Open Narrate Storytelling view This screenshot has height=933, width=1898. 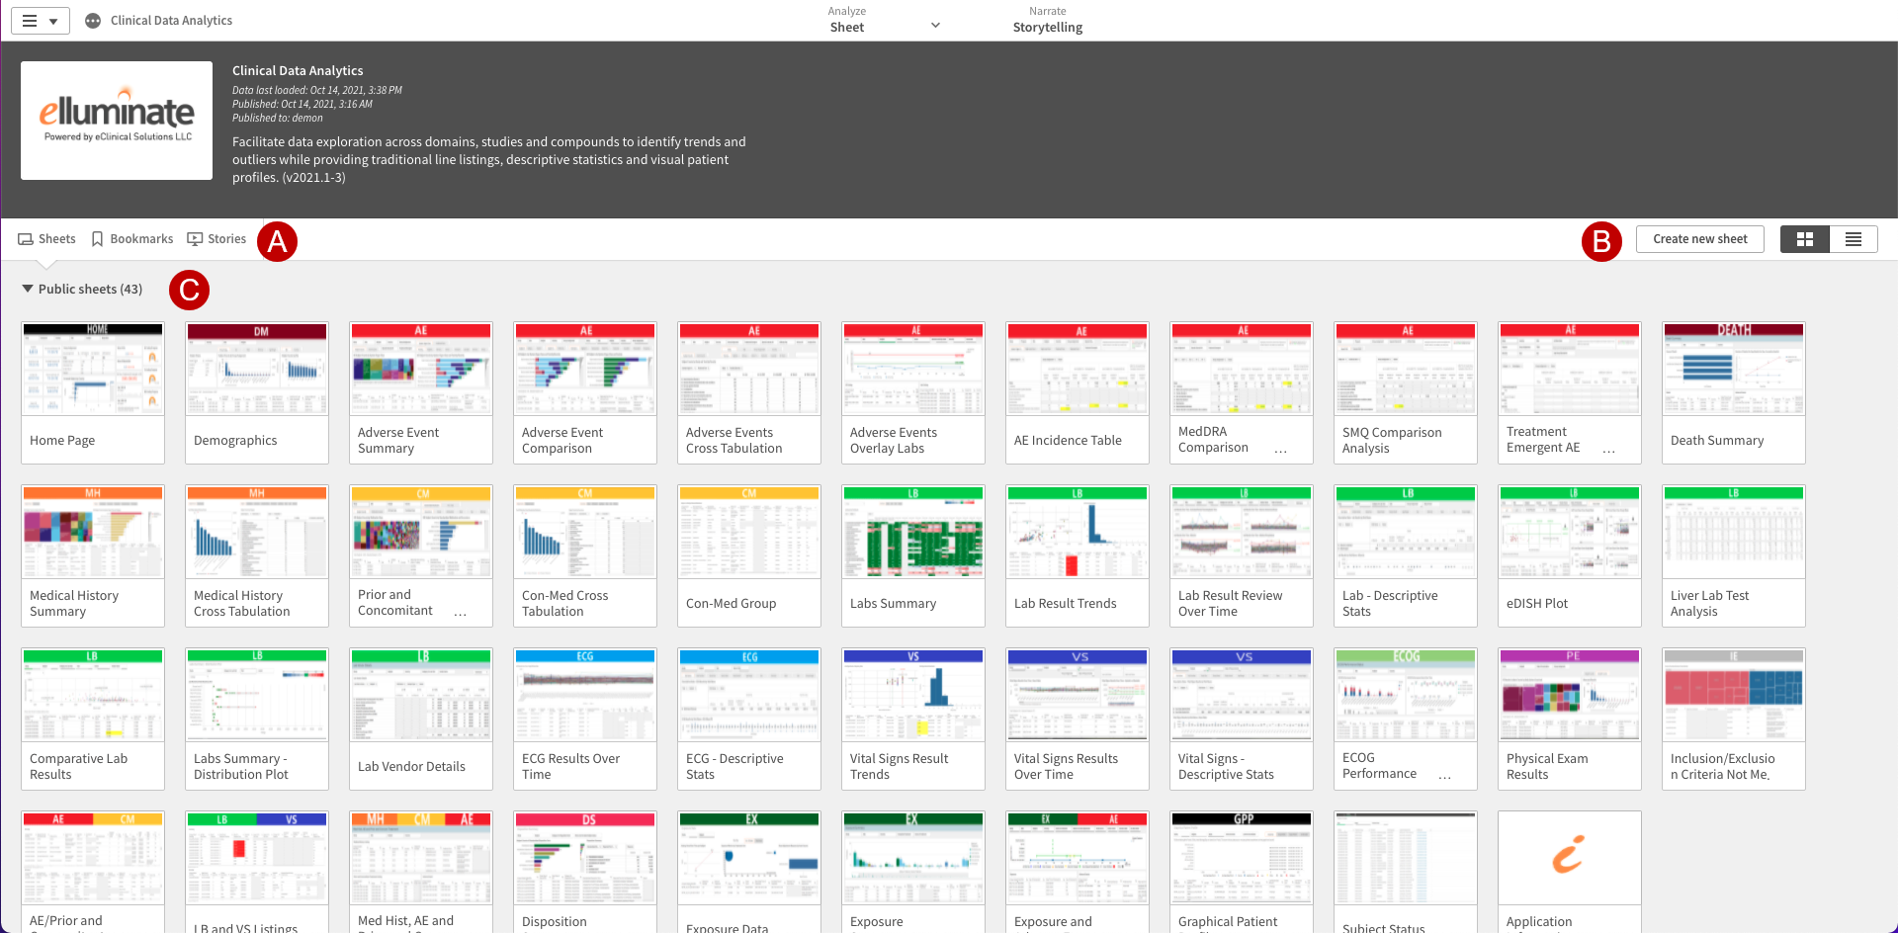(1047, 21)
